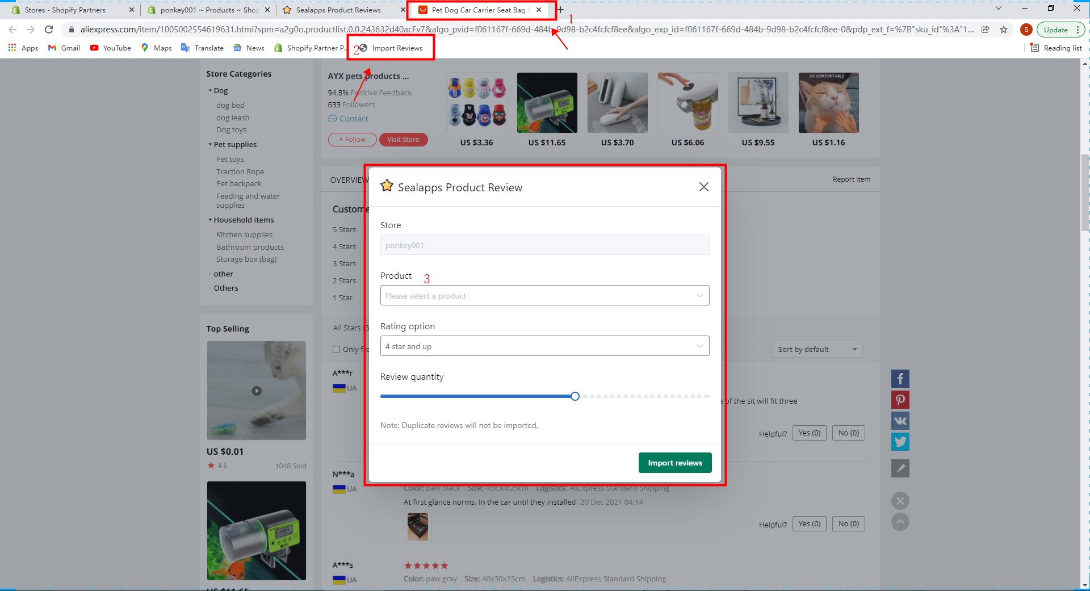Open the dog bed category
The width and height of the screenshot is (1090, 591).
click(230, 105)
